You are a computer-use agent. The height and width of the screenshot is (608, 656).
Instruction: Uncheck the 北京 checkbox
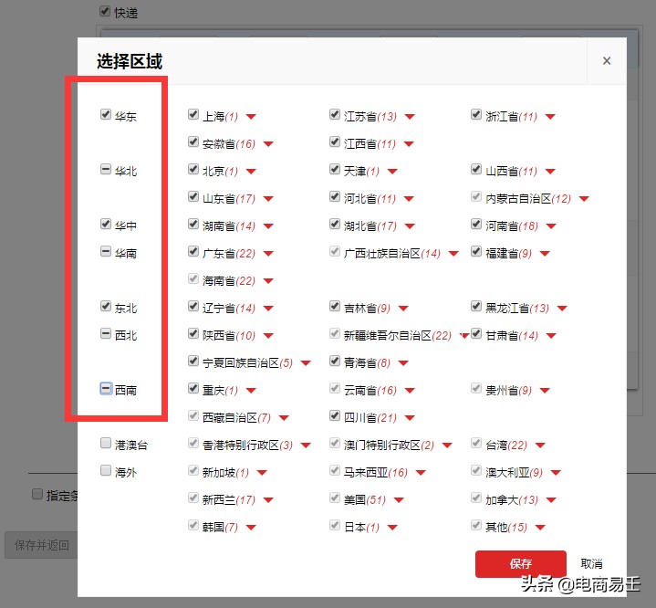point(193,169)
